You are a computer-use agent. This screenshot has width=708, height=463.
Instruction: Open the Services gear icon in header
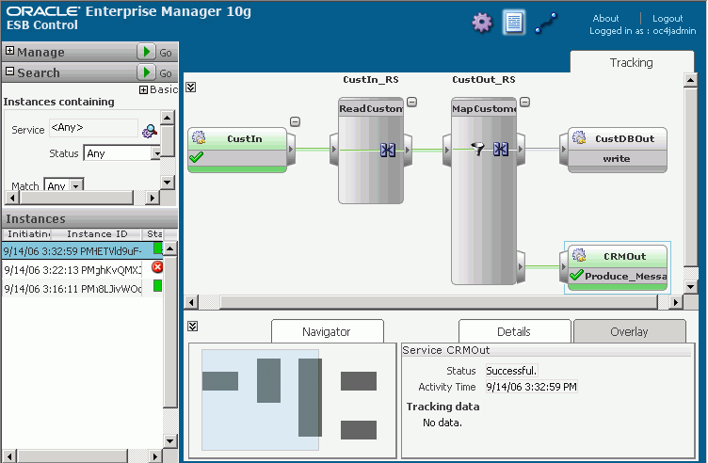click(x=482, y=22)
